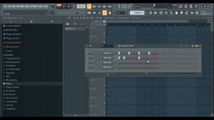
Task: Open the Line snap dropdown
Action: pyautogui.click(x=120, y=13)
